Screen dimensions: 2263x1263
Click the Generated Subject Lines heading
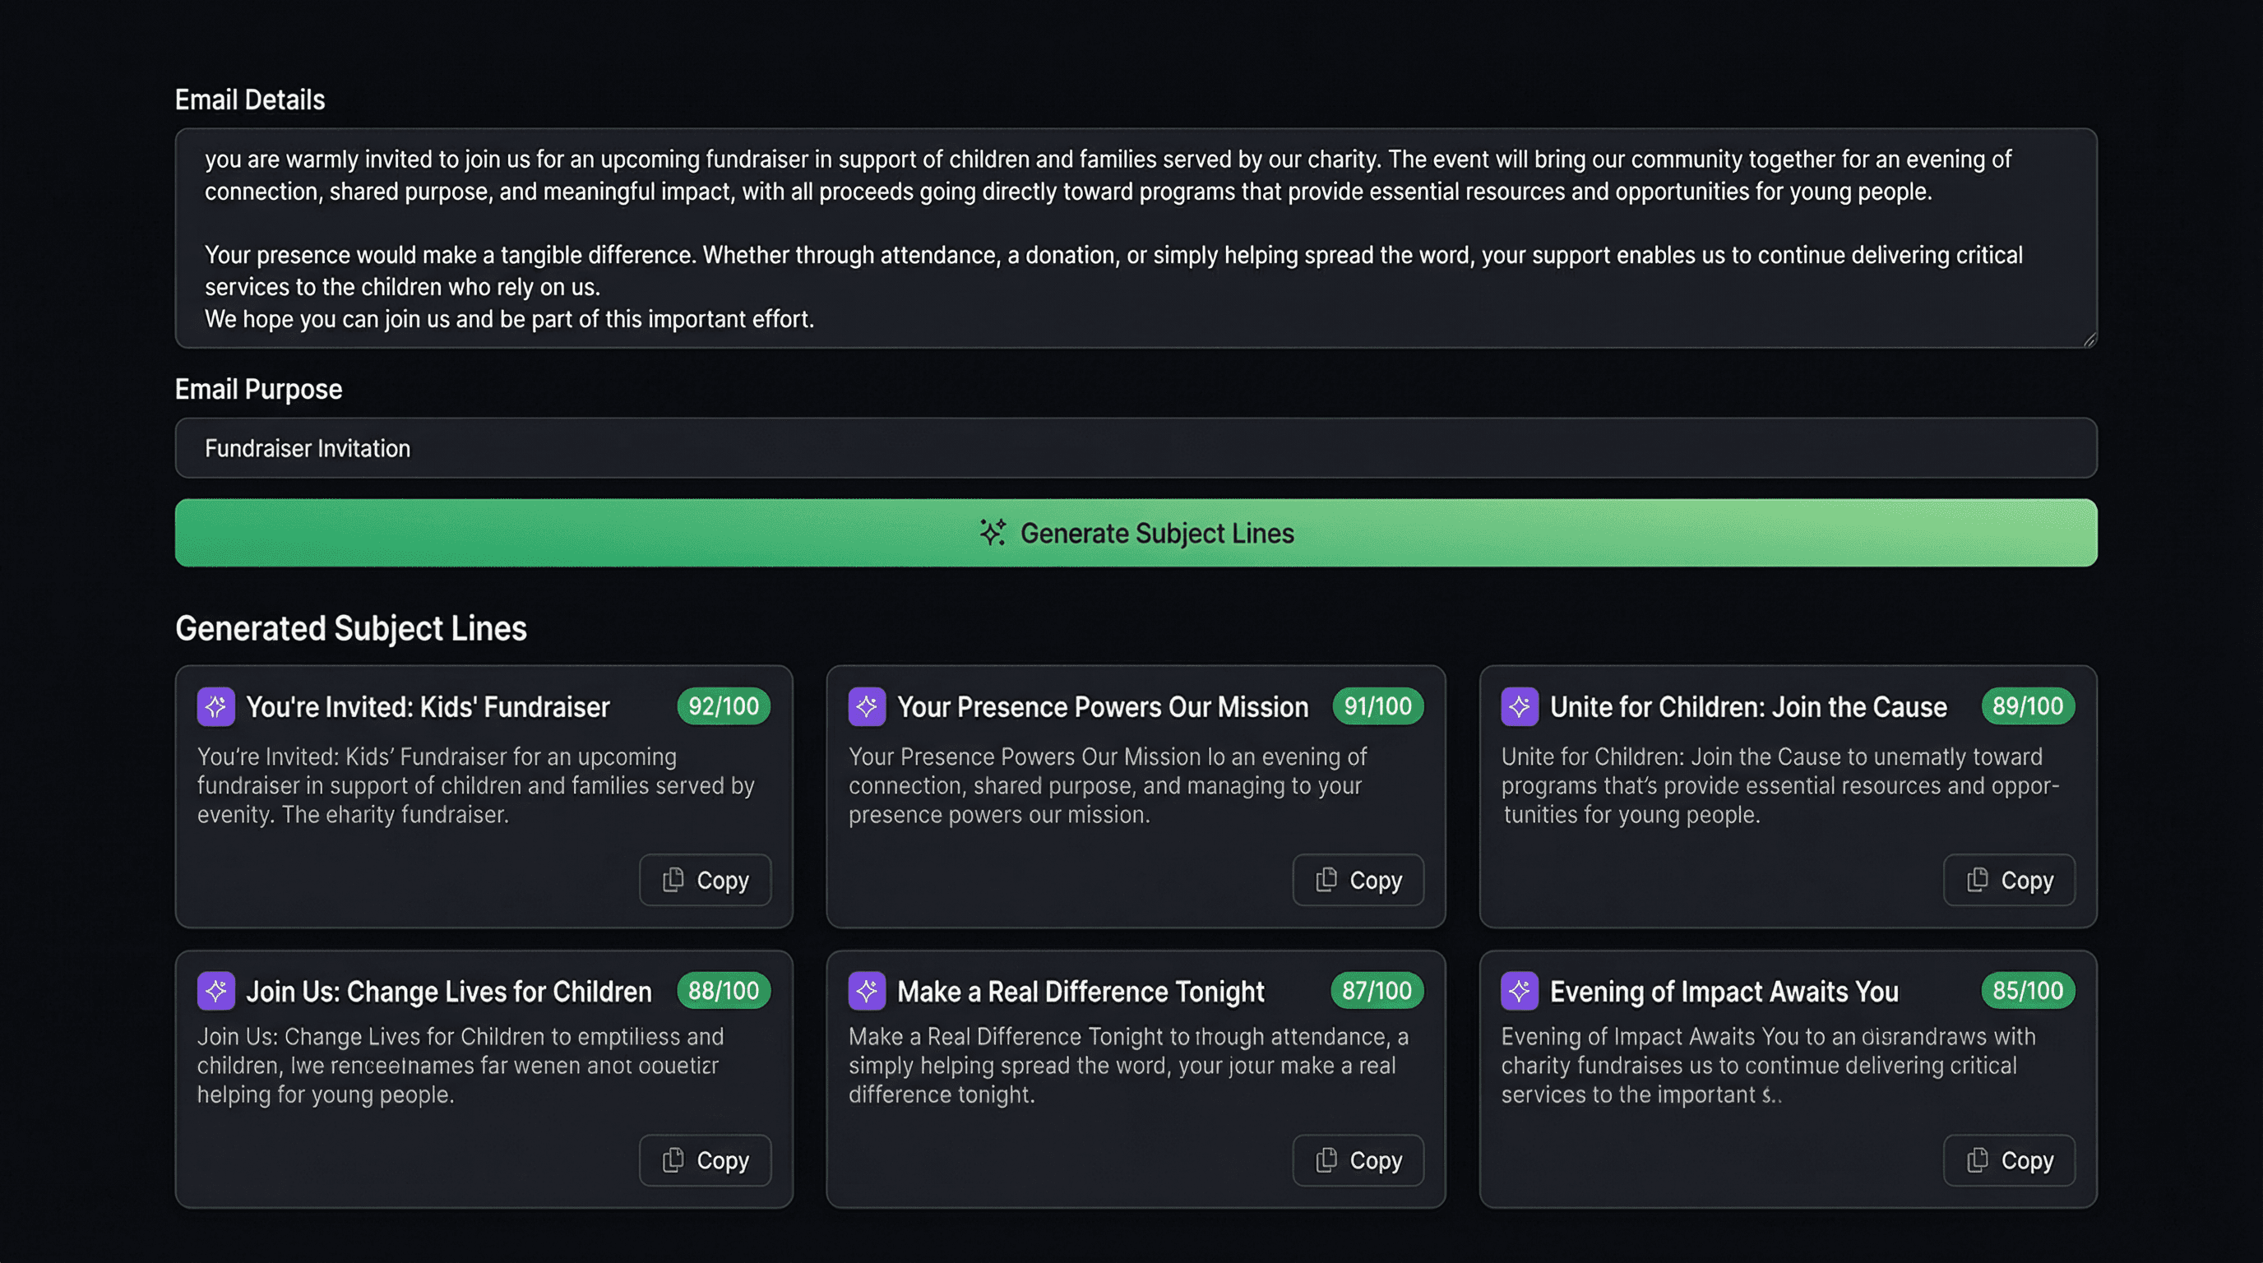pyautogui.click(x=350, y=628)
